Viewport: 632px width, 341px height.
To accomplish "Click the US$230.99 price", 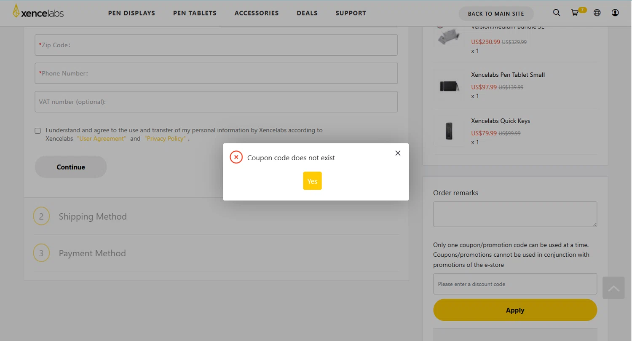I will coord(485,42).
